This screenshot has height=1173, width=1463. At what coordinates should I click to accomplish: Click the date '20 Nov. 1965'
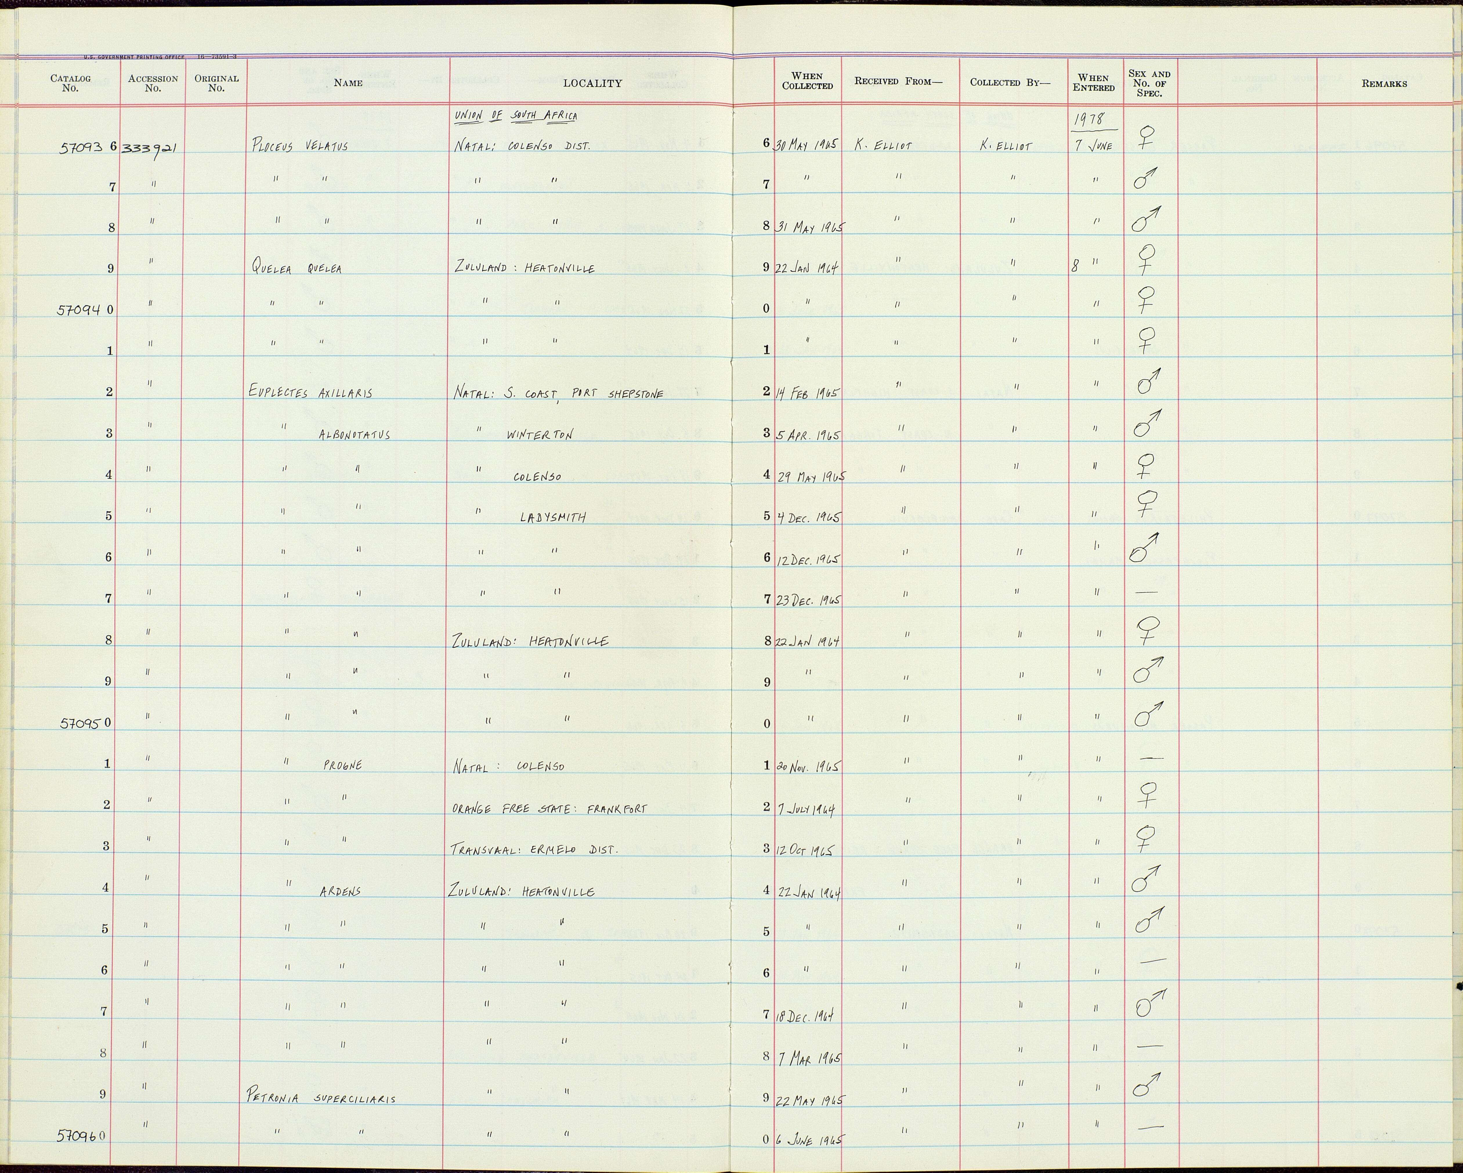click(808, 767)
